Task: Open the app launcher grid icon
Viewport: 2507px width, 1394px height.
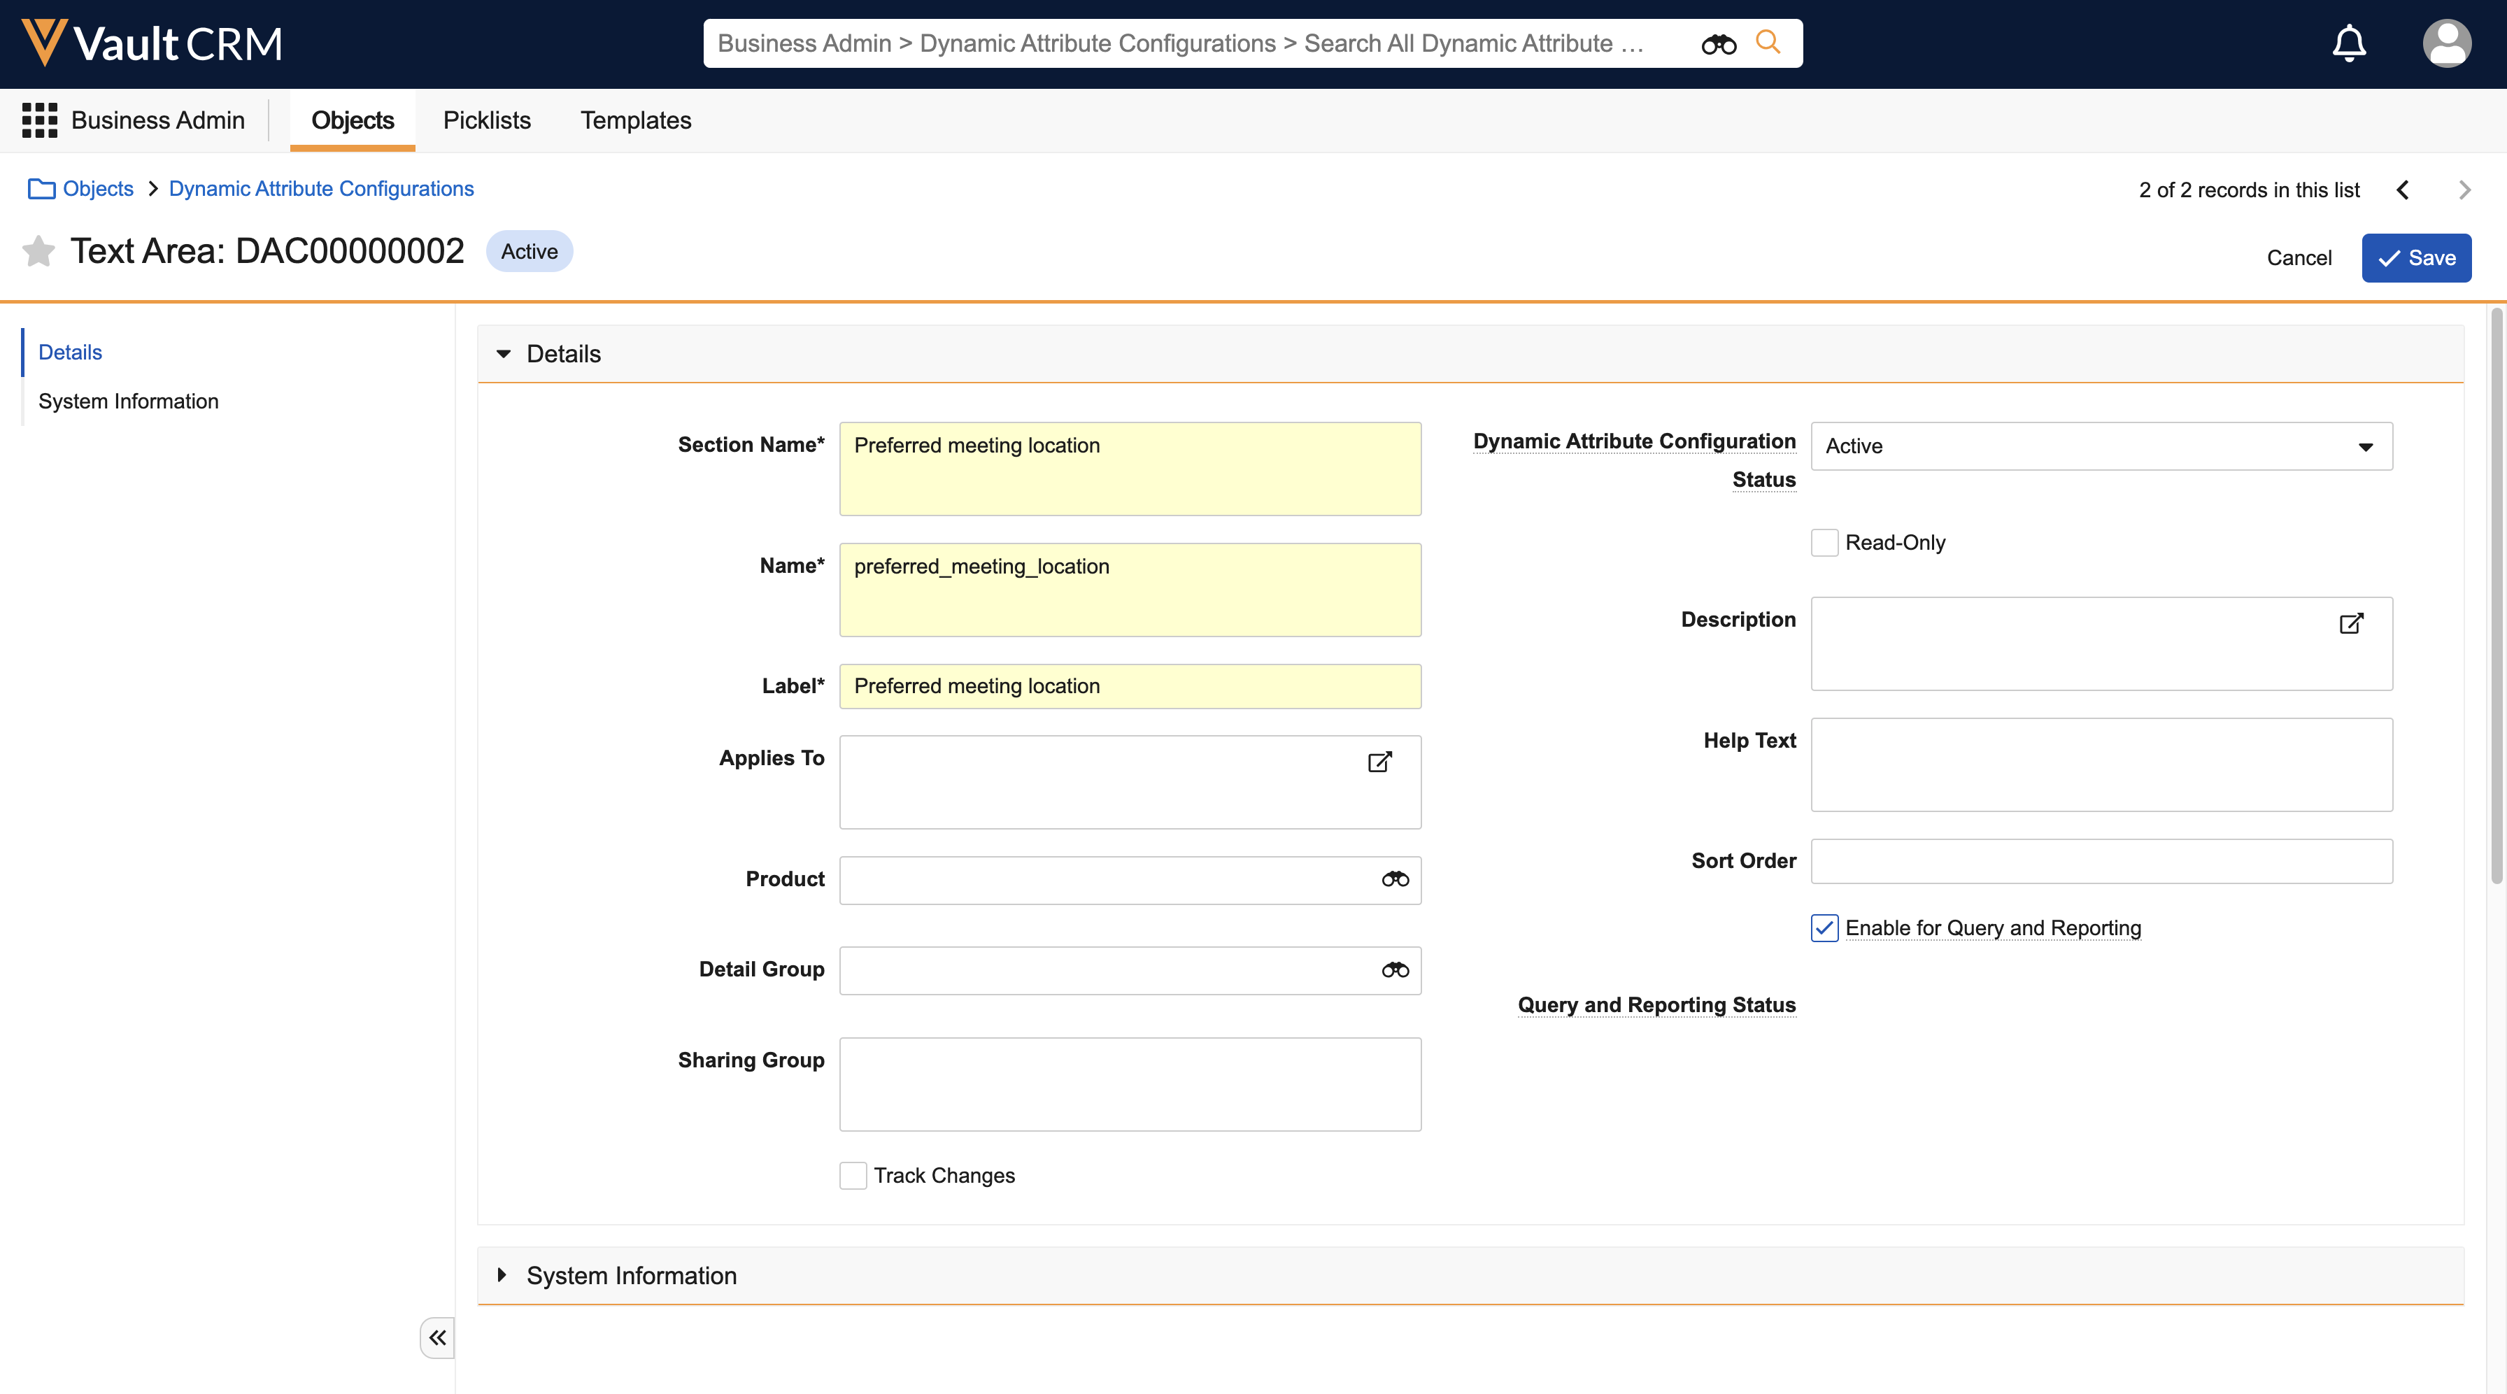Action: click(40, 120)
